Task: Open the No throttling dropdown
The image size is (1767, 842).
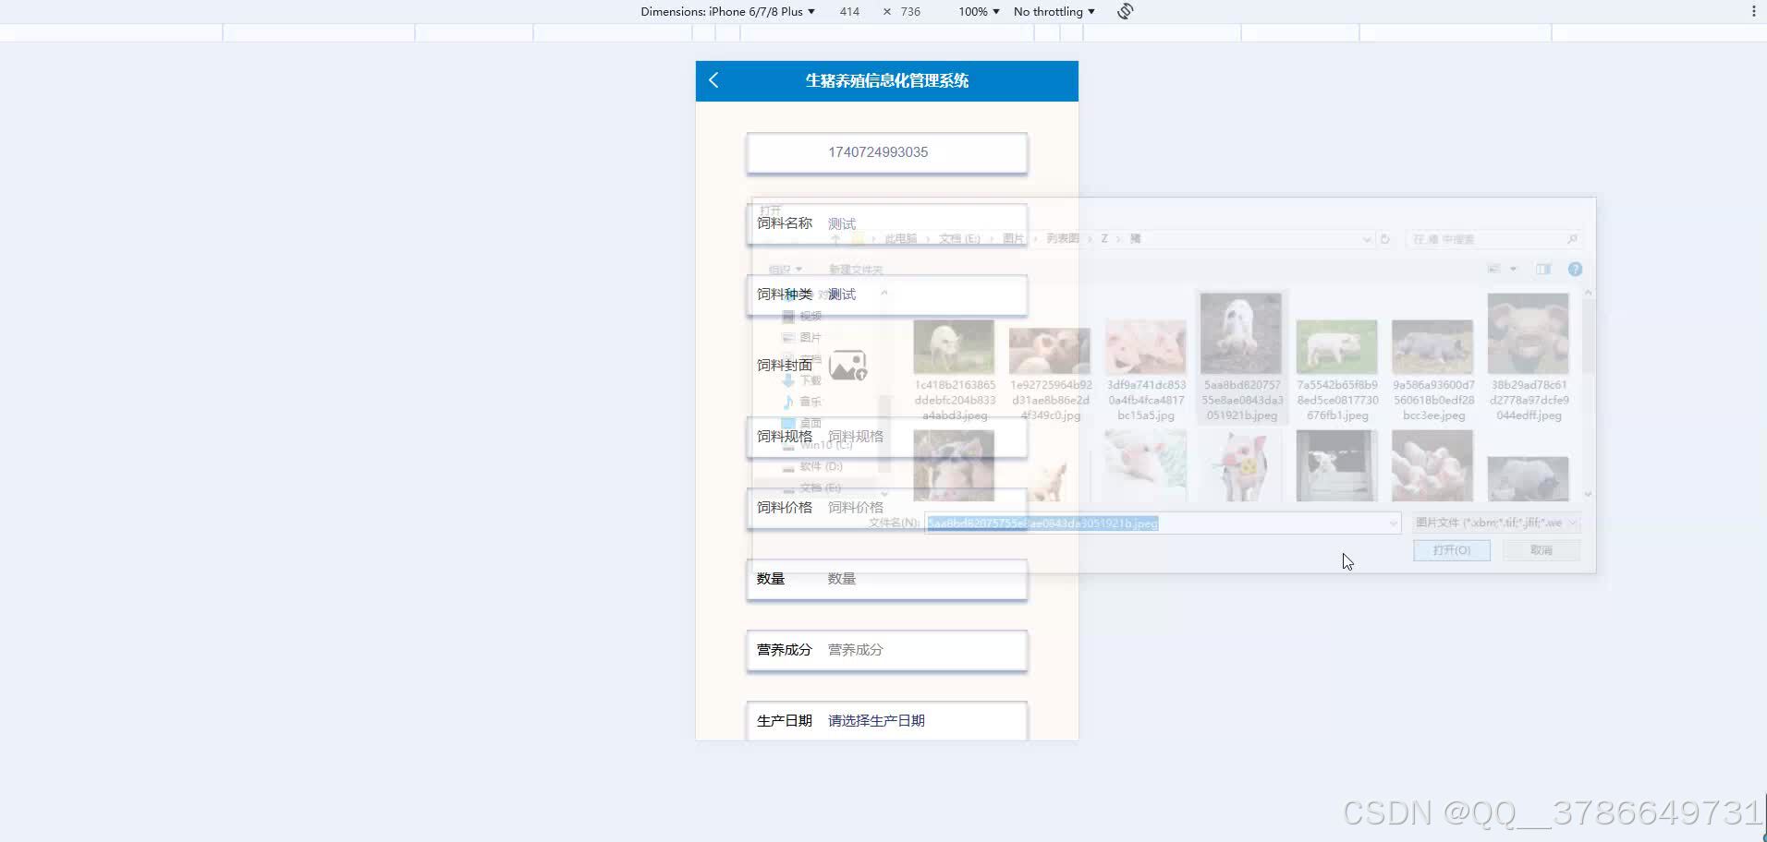Action: 1054,11
